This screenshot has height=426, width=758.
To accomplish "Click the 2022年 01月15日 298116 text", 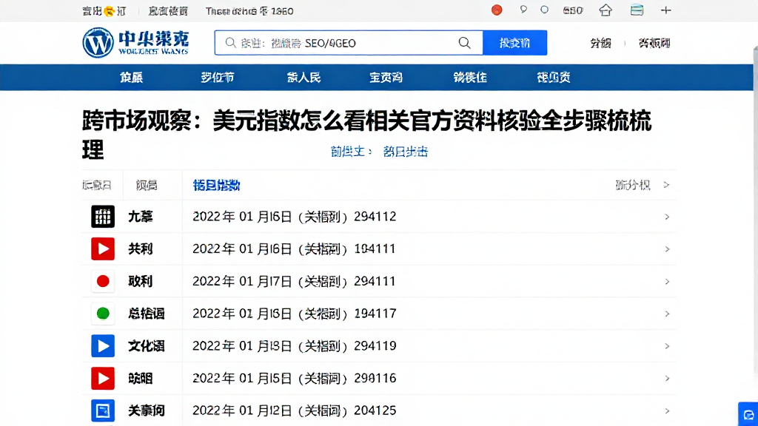I will (295, 378).
